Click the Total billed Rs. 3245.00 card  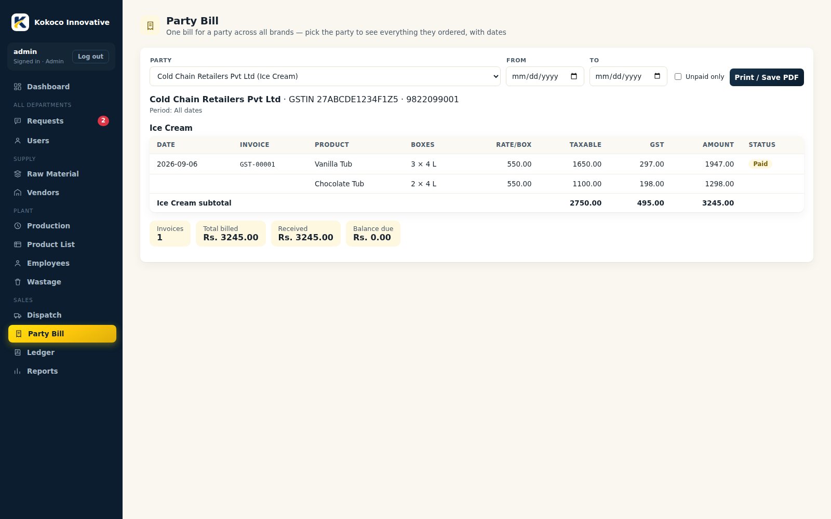click(231, 234)
